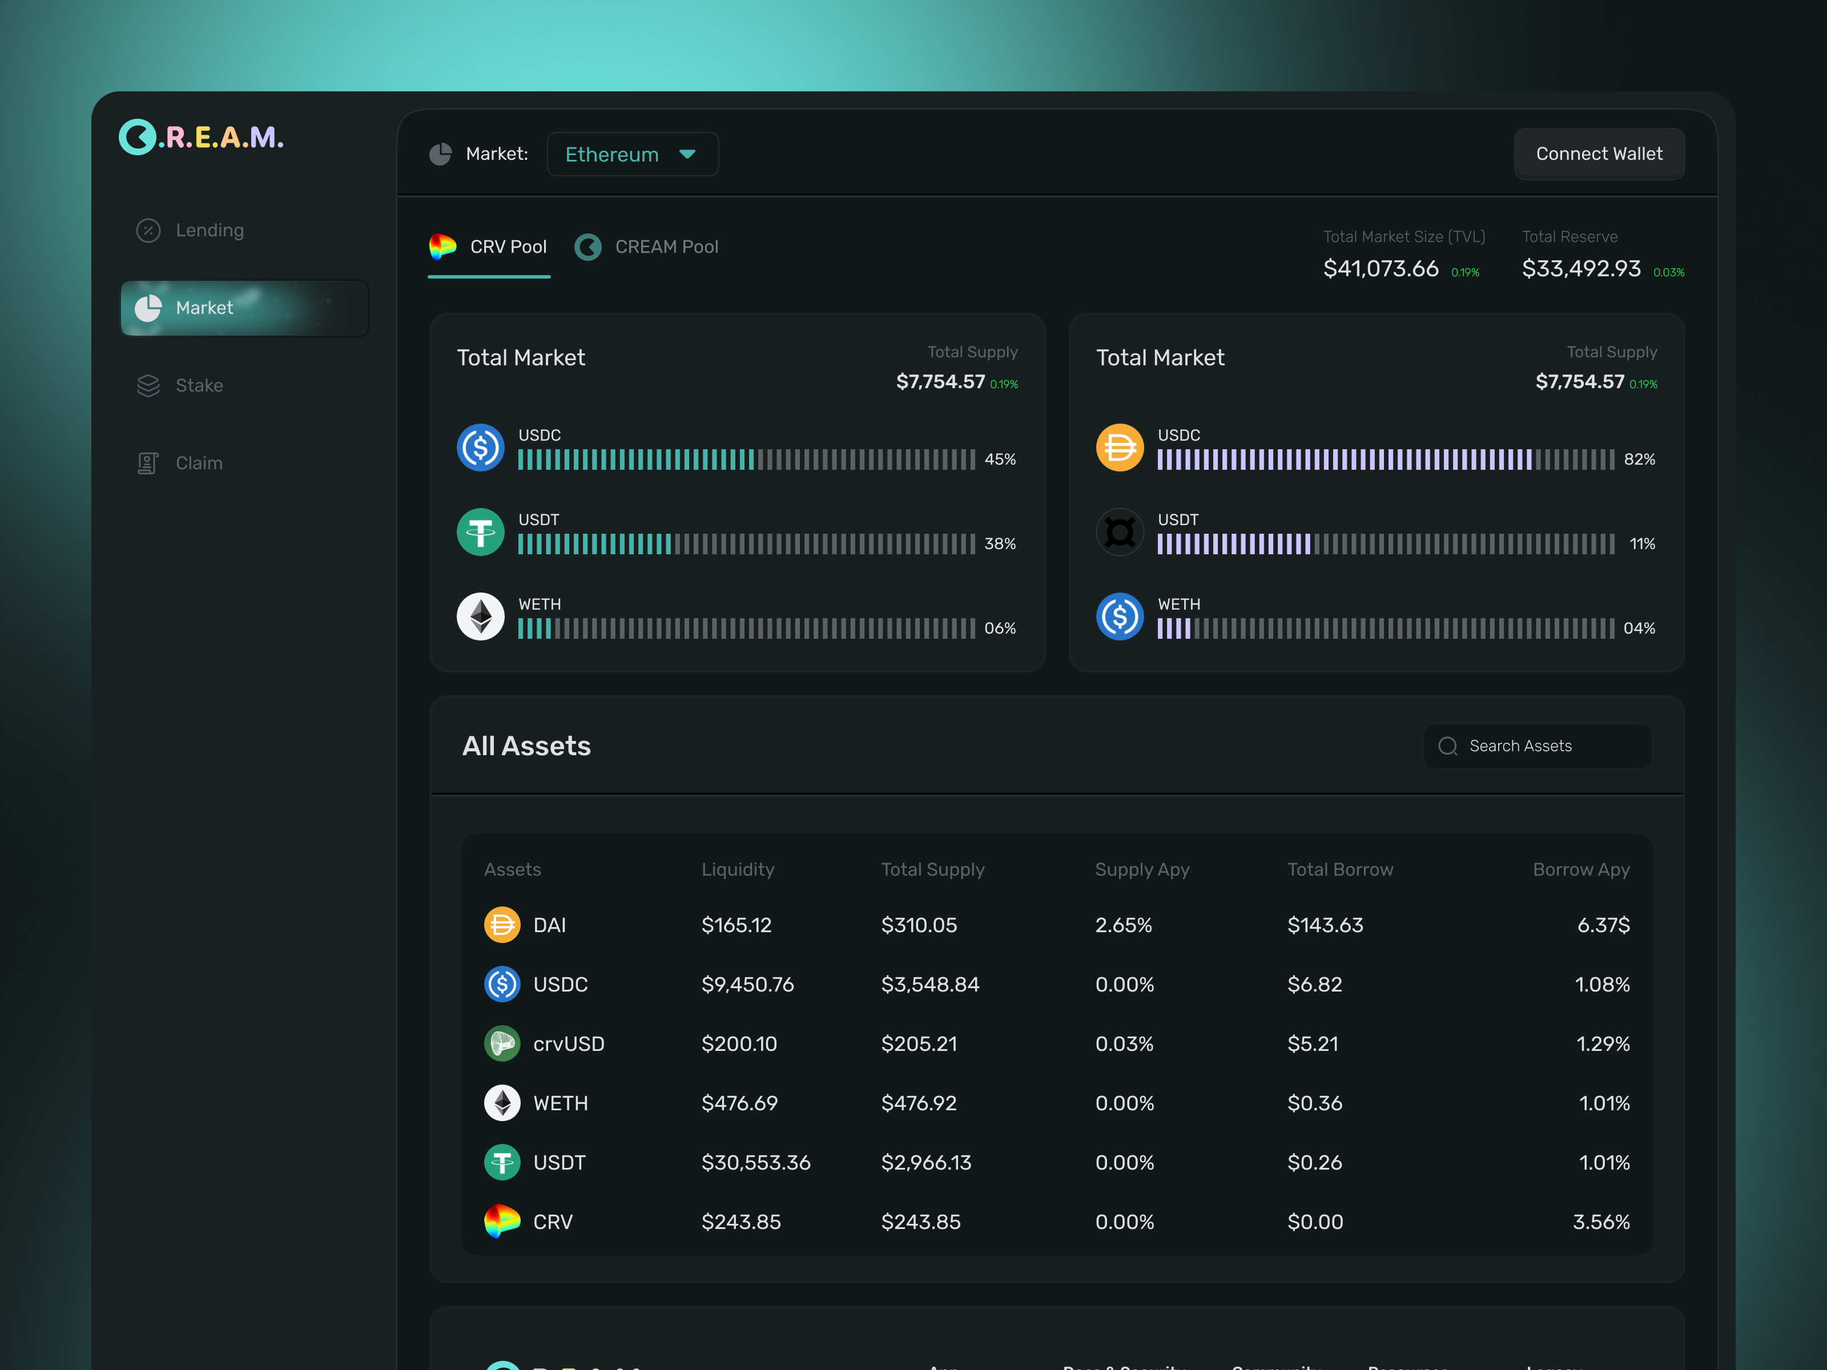The height and width of the screenshot is (1370, 1827).
Task: Click the Market pie chart sidebar icon
Action: point(148,308)
